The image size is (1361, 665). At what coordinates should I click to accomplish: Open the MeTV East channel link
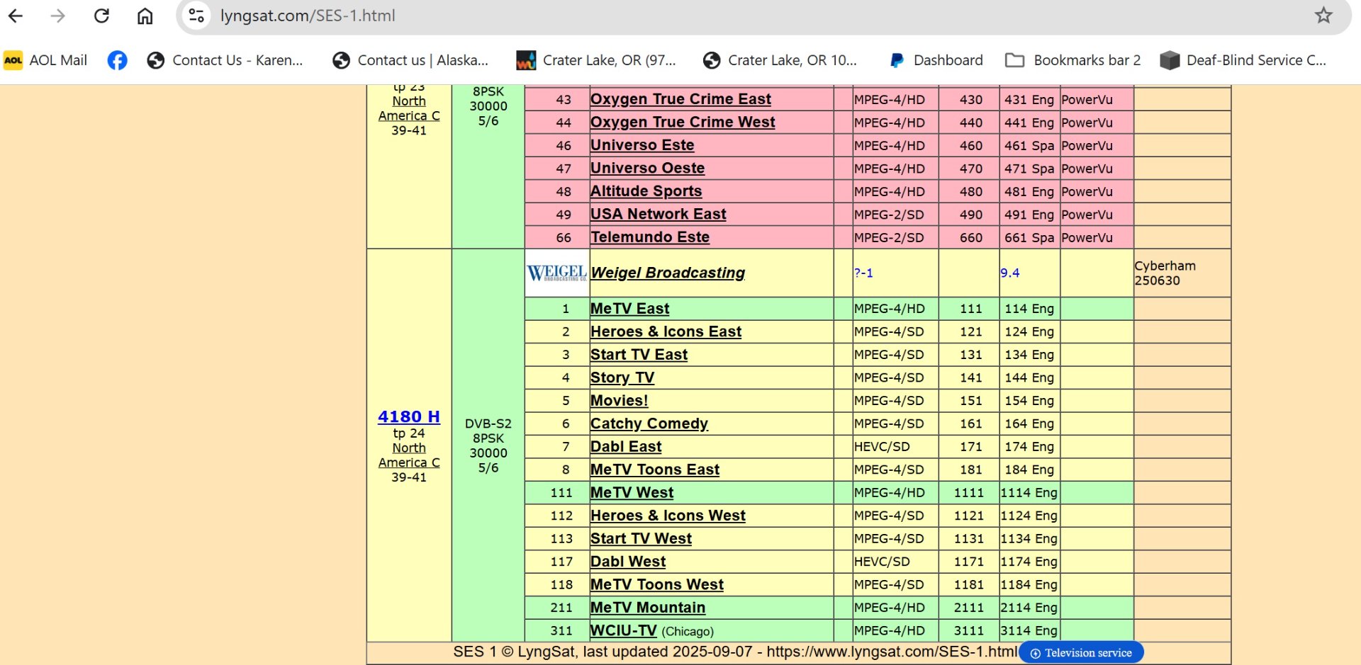[x=629, y=309]
